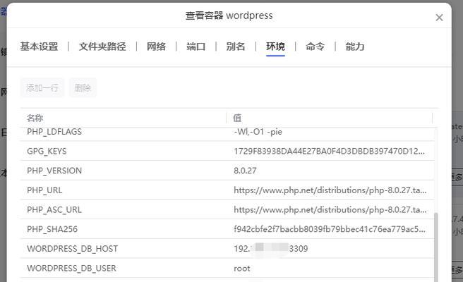Switch to the 命令 tab

[315, 47]
